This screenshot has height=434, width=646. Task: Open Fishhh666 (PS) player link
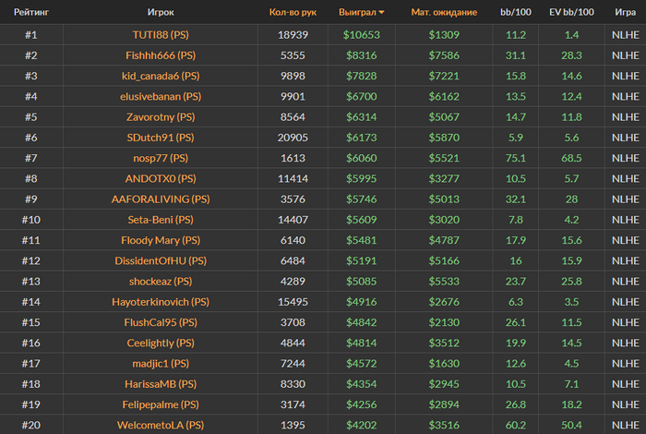(x=161, y=55)
